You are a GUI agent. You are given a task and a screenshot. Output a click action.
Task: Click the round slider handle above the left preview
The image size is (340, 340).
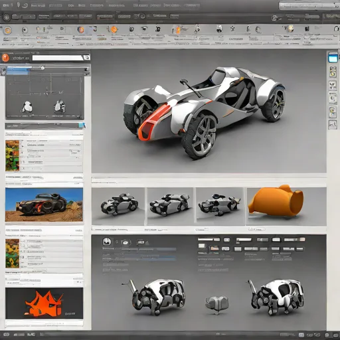coord(42,68)
